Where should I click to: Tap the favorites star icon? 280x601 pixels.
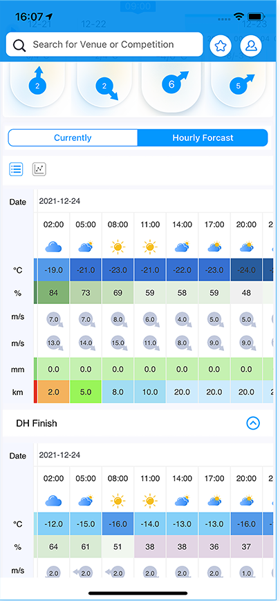point(220,46)
